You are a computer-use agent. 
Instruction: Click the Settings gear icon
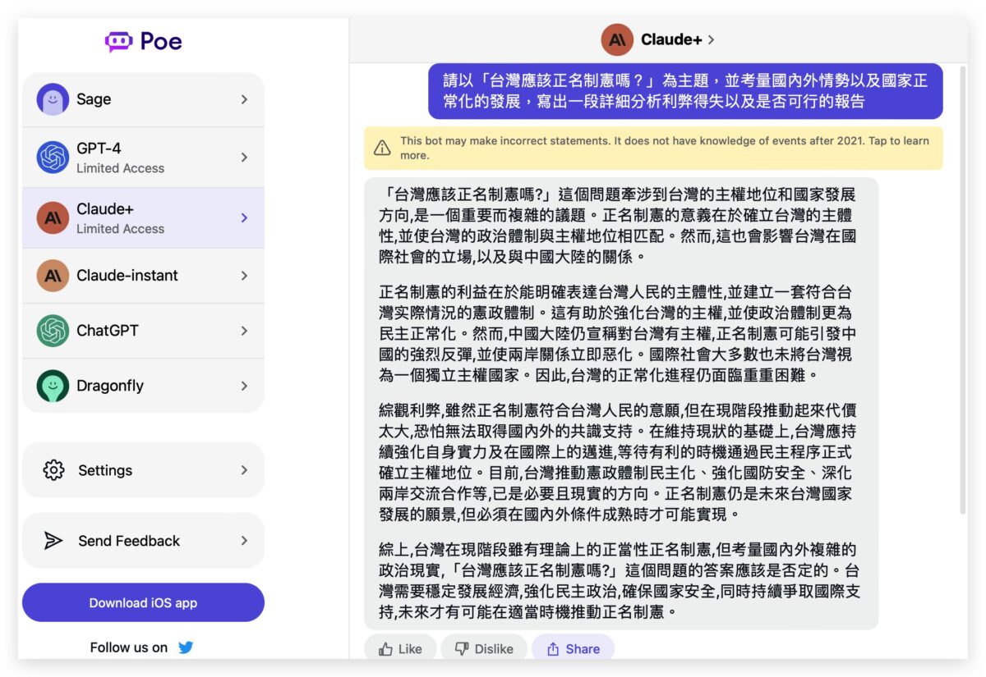(x=53, y=470)
